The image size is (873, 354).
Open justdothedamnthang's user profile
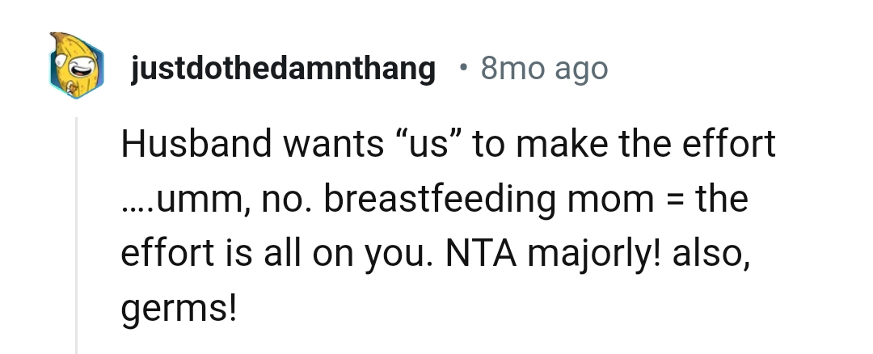tap(282, 70)
